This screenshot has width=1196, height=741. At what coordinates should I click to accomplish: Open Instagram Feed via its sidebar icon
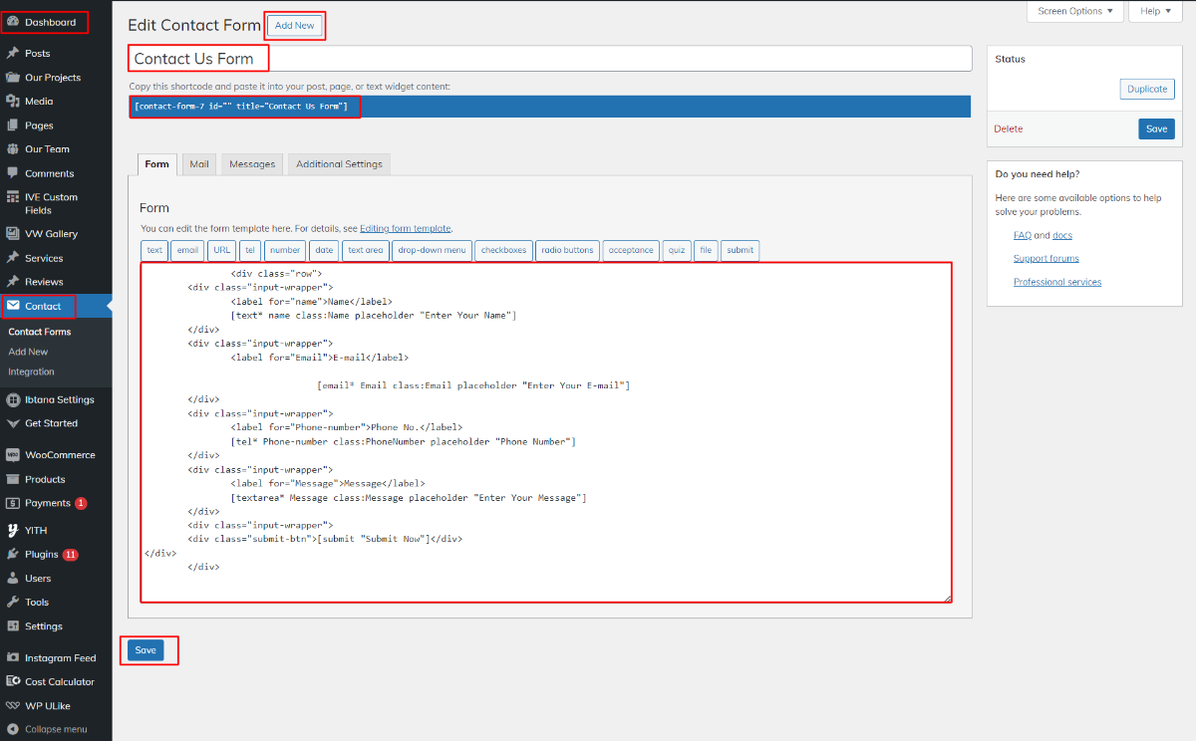[13, 657]
